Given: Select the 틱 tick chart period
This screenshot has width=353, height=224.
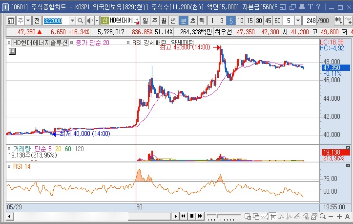Looking at the screenshot, I should pos(202,21).
